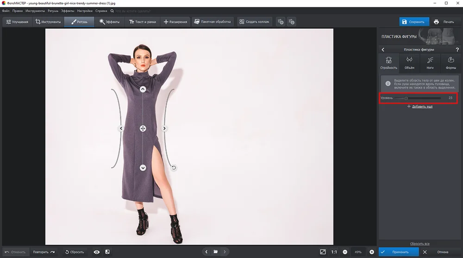Click the zoom in plus icon
This screenshot has width=463, height=258.
click(x=372, y=252)
